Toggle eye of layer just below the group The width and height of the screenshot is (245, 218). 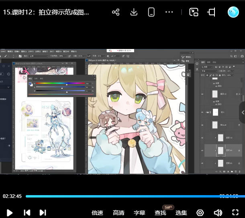pyautogui.click(x=202, y=125)
